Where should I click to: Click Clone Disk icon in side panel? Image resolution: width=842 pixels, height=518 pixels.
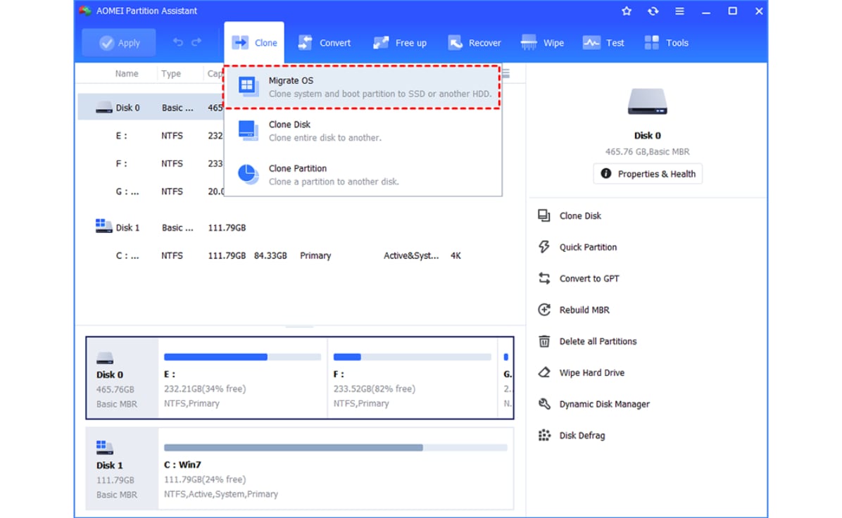coord(544,216)
